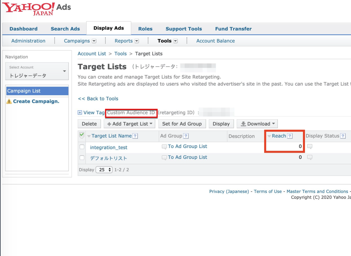Click the Yahoo! Japan Ads logo
351x256 pixels.
(36, 9)
